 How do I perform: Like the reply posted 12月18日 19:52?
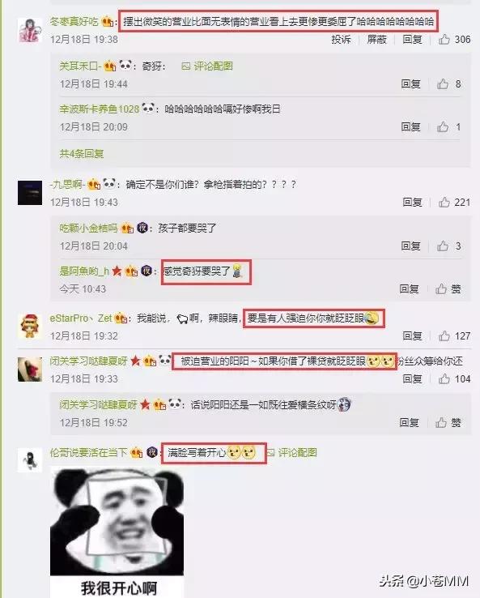pyautogui.click(x=441, y=422)
